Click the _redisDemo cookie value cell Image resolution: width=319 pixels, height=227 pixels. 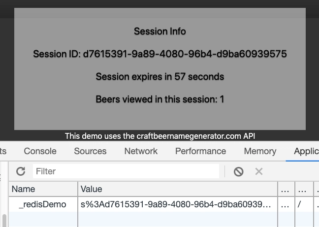(x=176, y=204)
